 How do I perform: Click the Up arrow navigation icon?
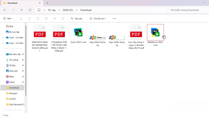21,10
